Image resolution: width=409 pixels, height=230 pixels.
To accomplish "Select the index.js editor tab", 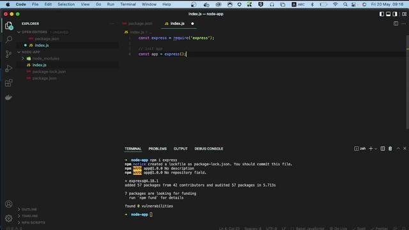I will 178,24.
